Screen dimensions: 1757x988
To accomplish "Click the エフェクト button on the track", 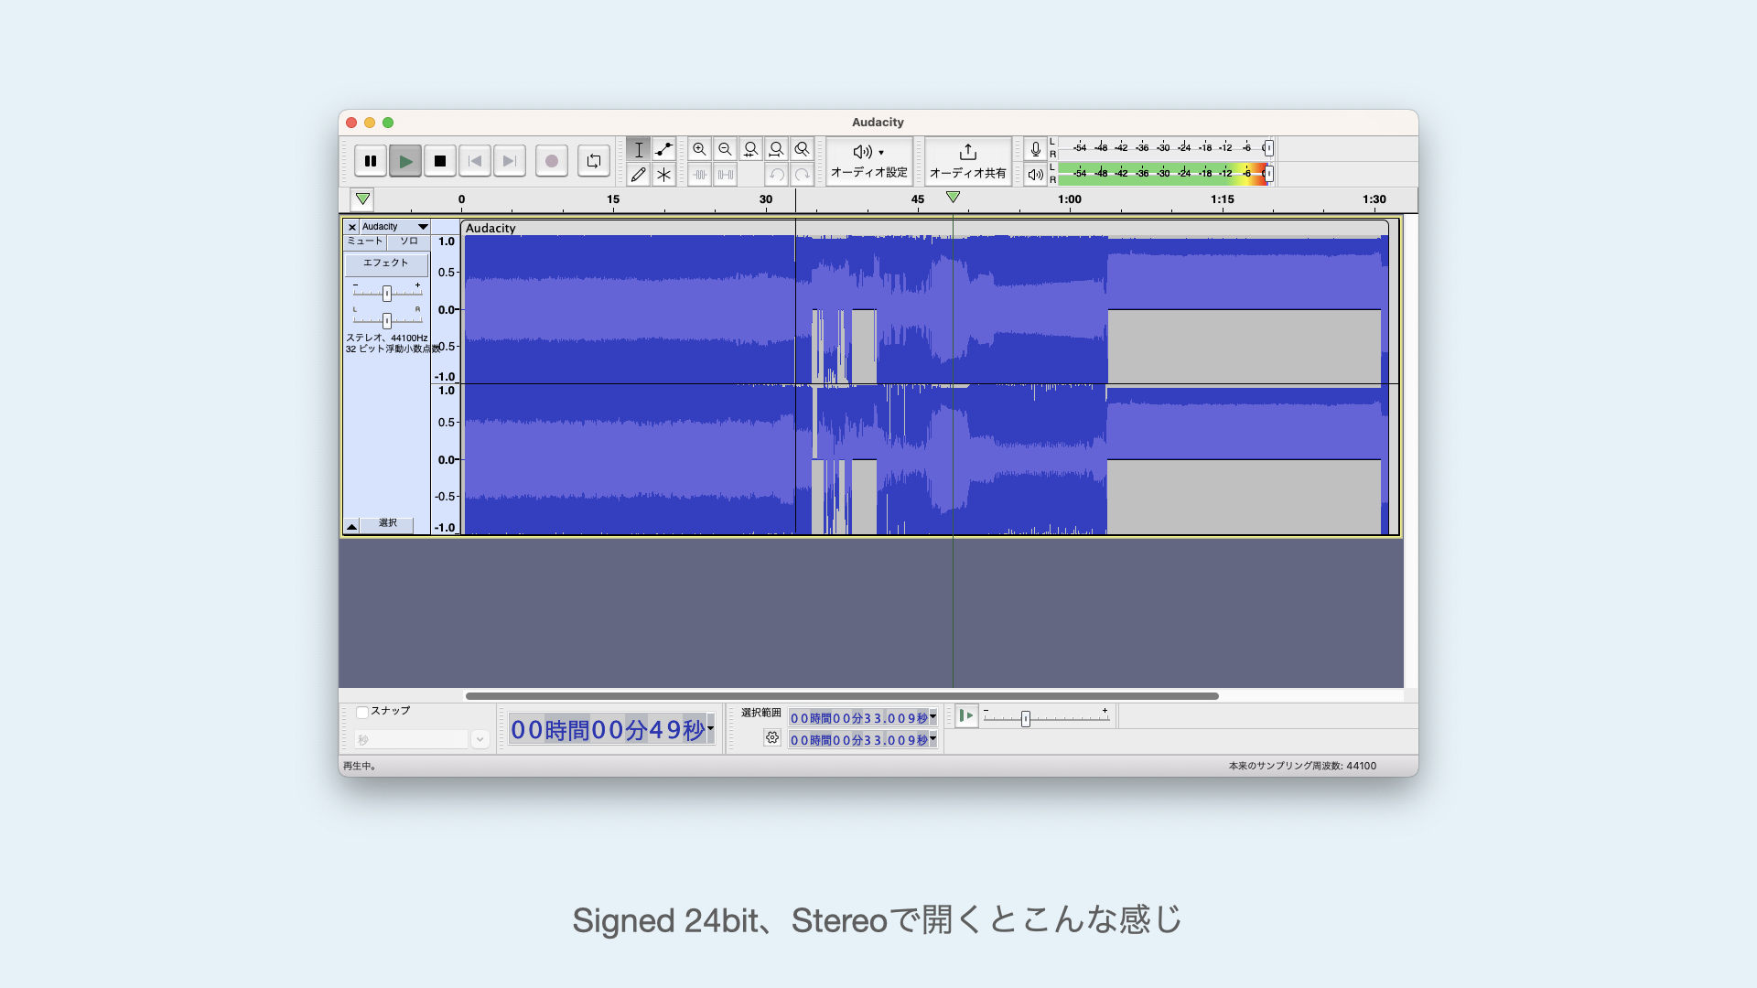I will point(386,263).
